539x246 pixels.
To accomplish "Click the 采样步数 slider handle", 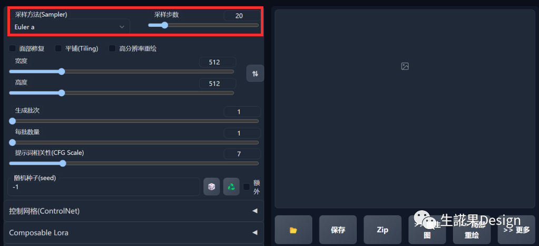I will [x=164, y=25].
